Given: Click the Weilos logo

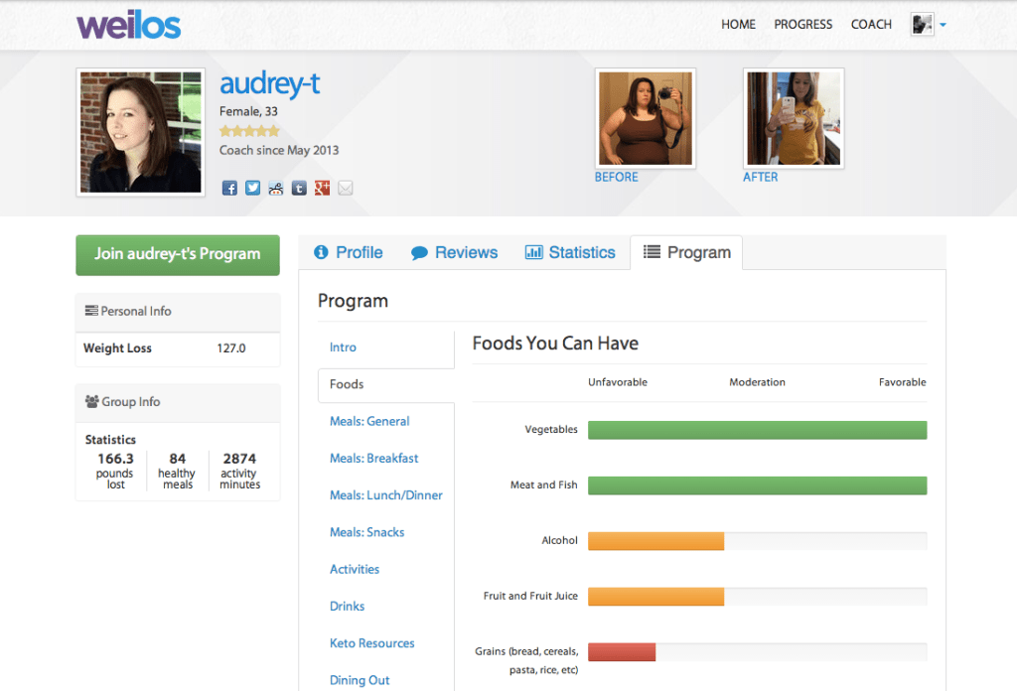Looking at the screenshot, I should click(x=128, y=25).
